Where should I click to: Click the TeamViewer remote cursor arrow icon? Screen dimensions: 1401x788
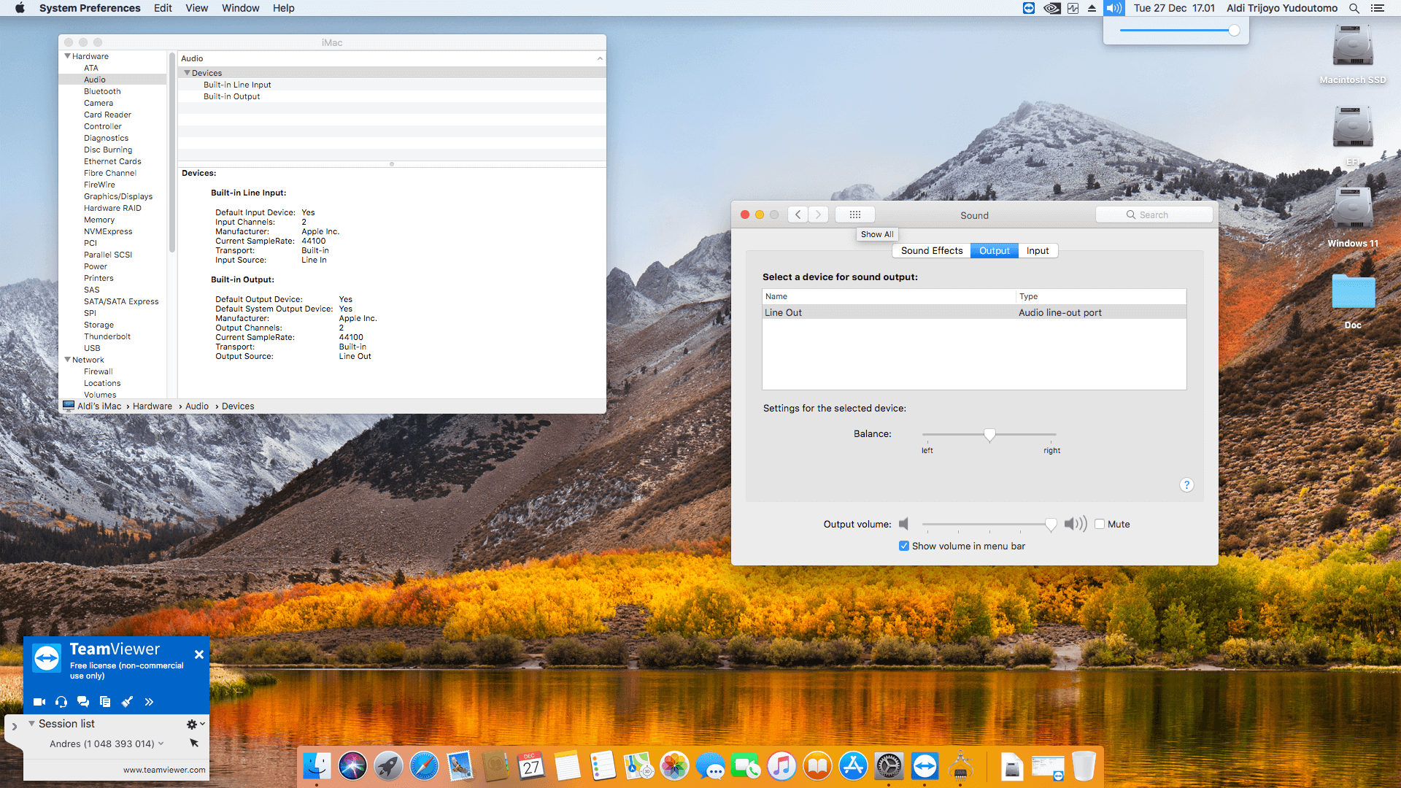coord(194,743)
